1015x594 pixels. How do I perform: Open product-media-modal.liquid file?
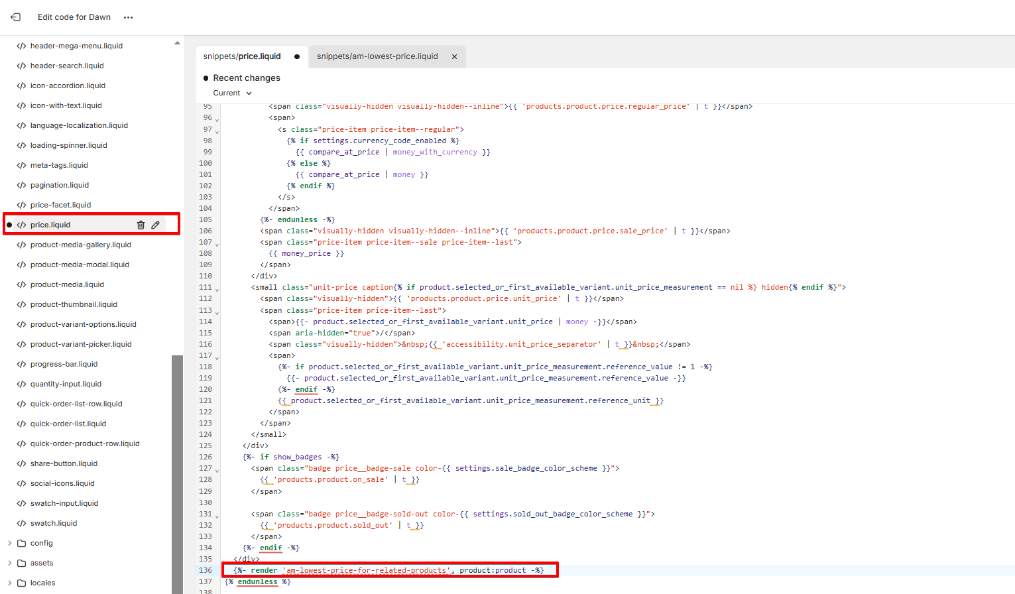80,265
